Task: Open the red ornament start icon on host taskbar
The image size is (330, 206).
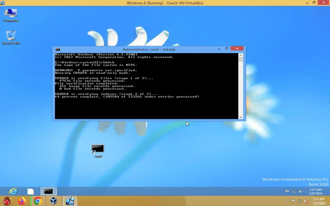Action: click(x=7, y=201)
